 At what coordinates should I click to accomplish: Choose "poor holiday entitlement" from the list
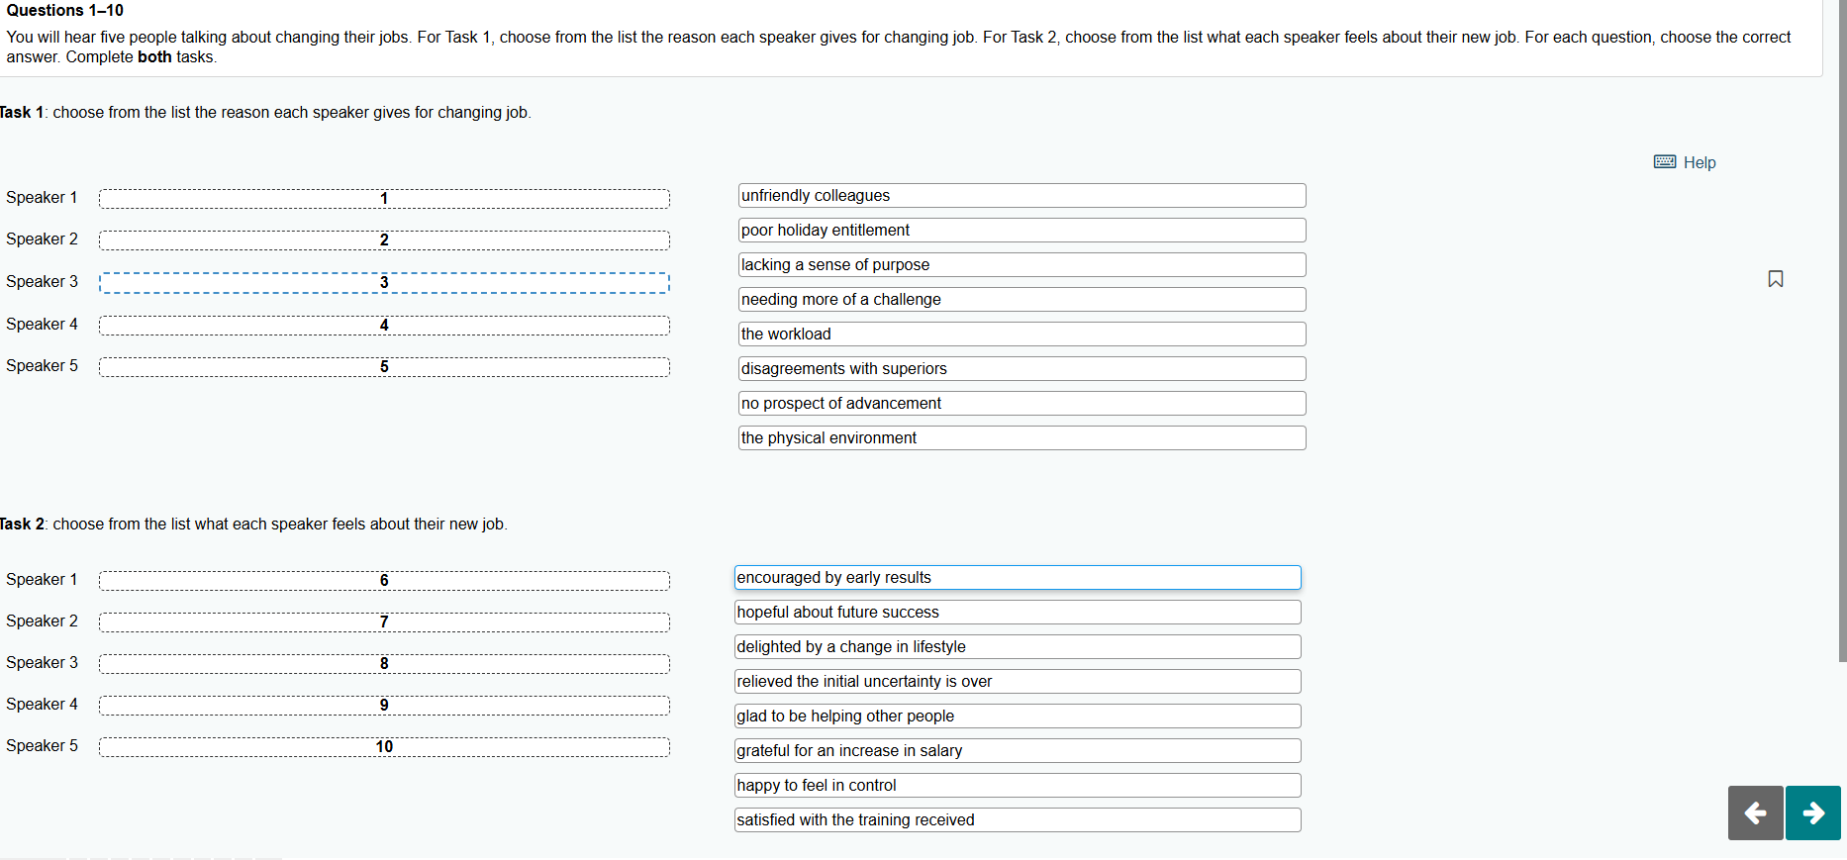click(1021, 230)
